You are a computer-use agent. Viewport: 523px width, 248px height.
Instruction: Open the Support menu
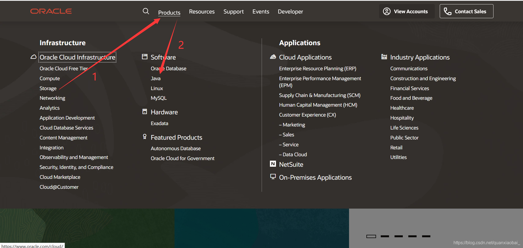[x=234, y=12]
